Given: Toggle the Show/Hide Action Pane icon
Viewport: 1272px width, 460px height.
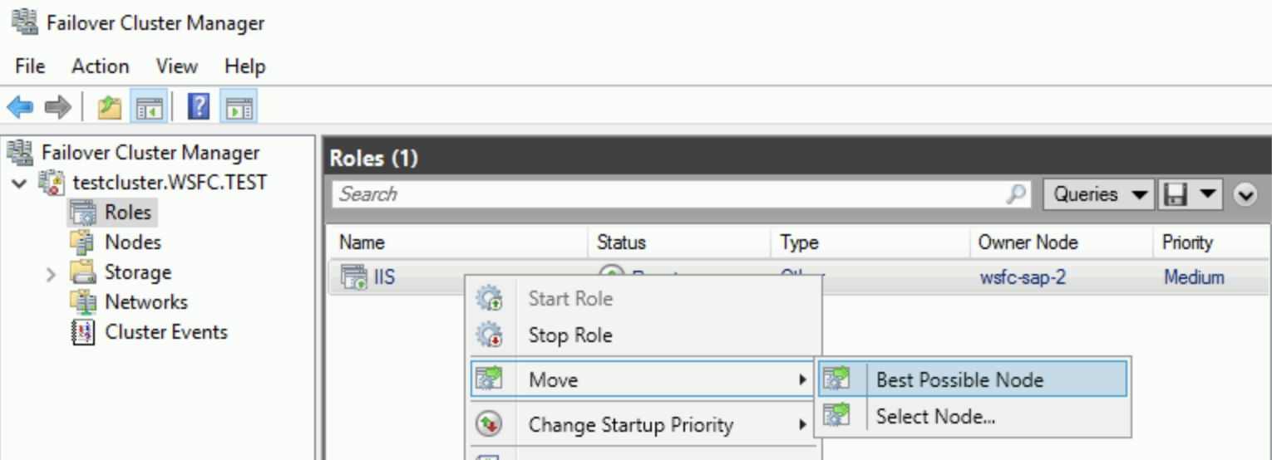Looking at the screenshot, I should 239,107.
